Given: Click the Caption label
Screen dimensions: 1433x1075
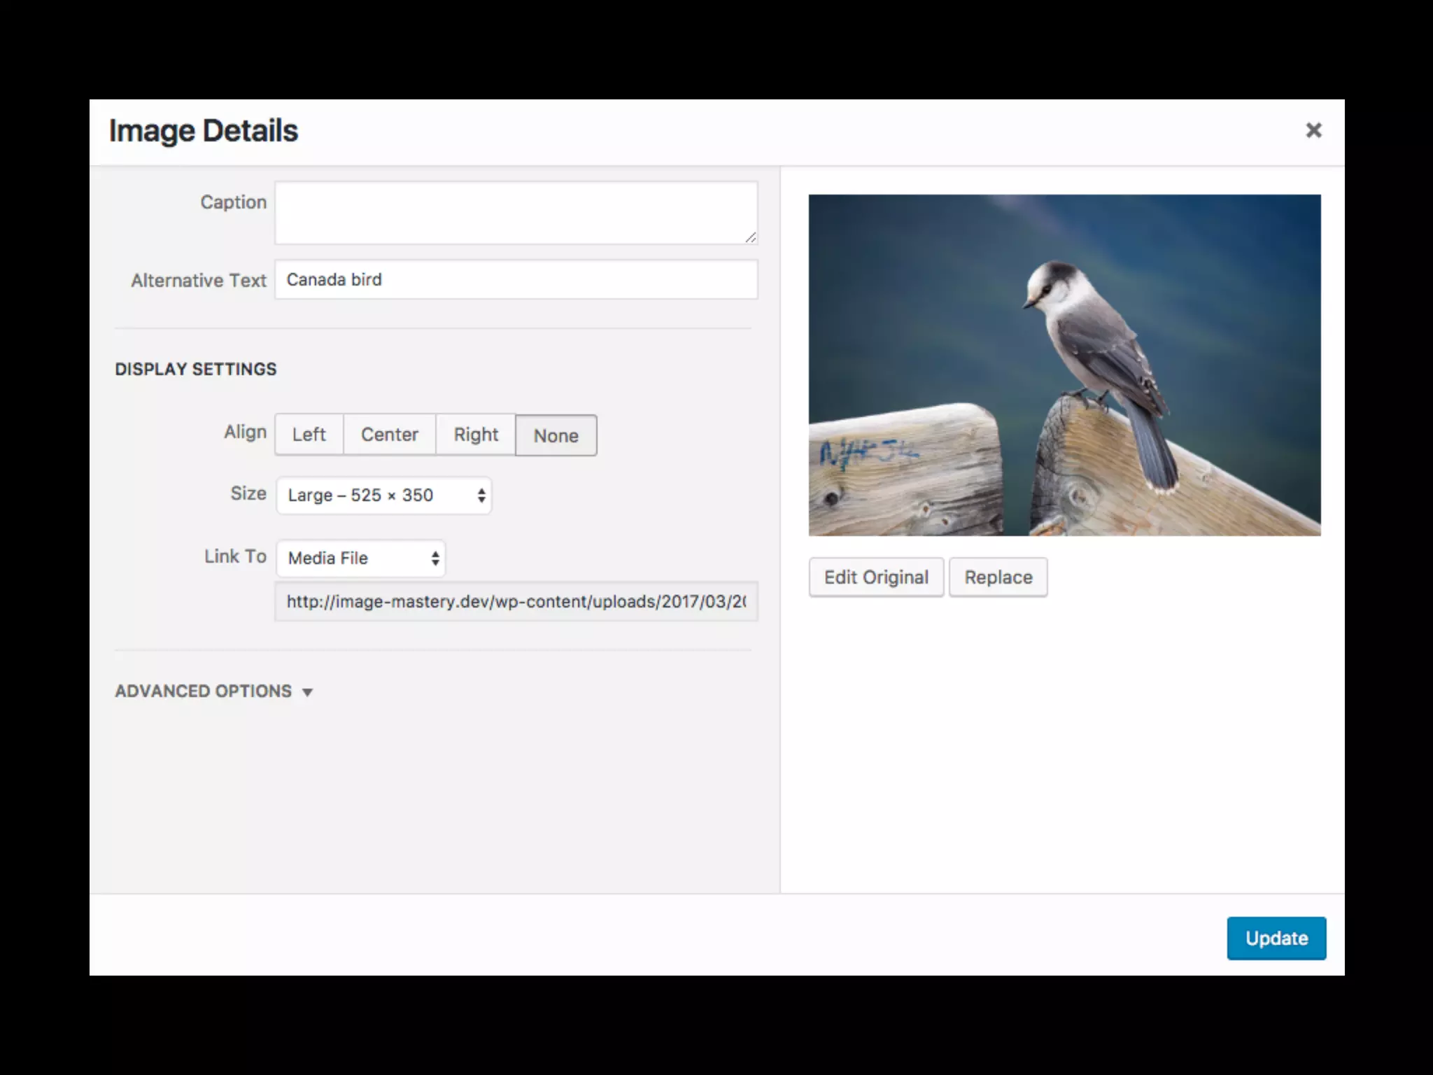Looking at the screenshot, I should click(x=233, y=202).
